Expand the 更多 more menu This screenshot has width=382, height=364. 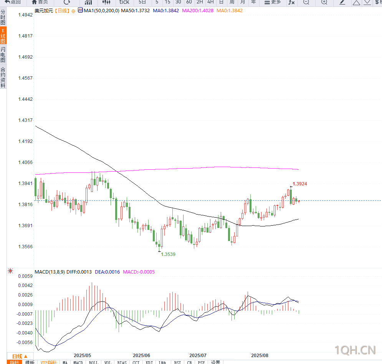coord(273,2)
